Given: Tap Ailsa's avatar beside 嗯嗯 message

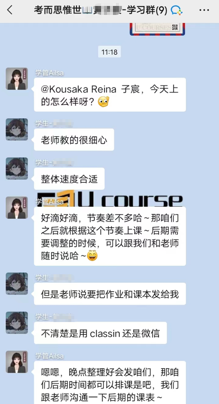Looking at the screenshot, I should point(17,362).
